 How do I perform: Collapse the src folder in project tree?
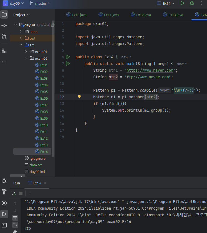[21, 45]
